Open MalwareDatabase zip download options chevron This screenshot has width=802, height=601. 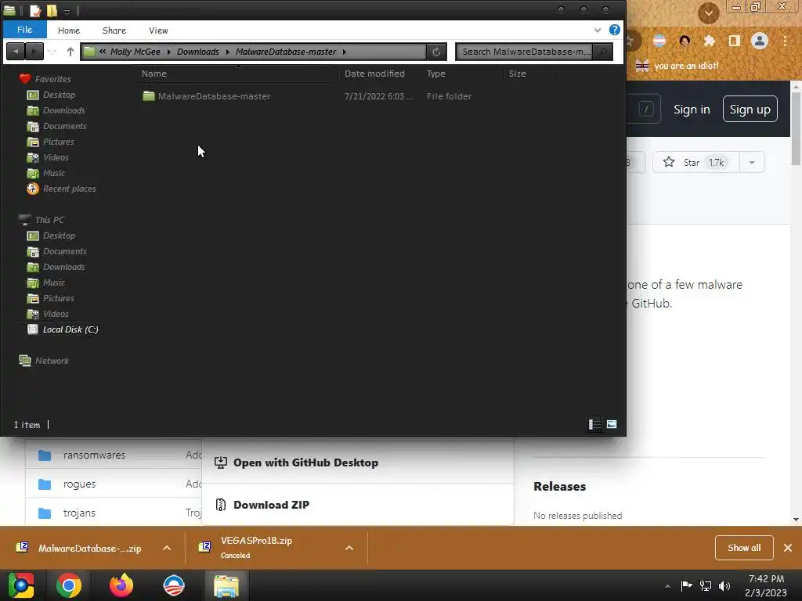coord(167,548)
